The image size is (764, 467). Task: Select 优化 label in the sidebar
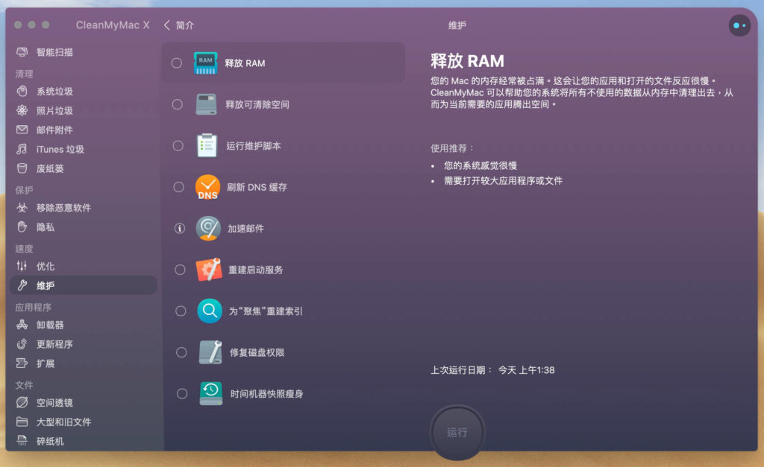[x=46, y=266]
